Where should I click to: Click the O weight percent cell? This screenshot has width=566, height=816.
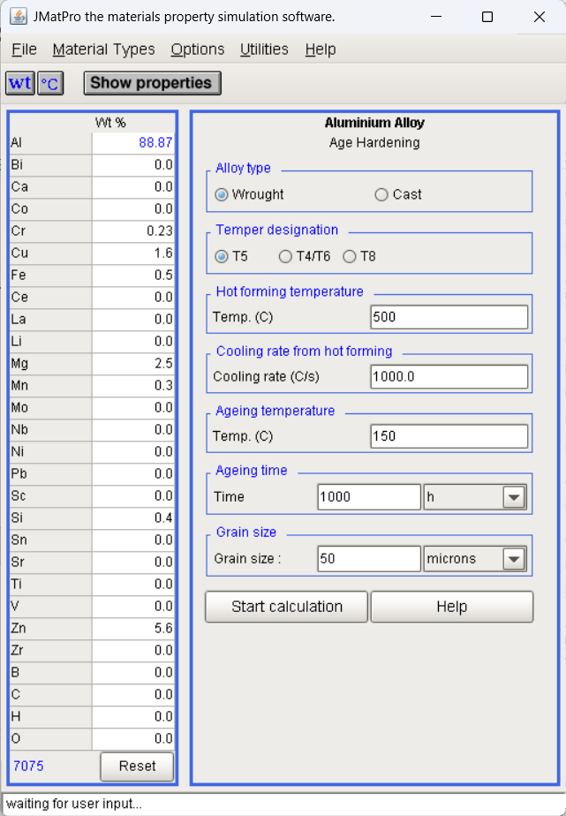(x=133, y=738)
